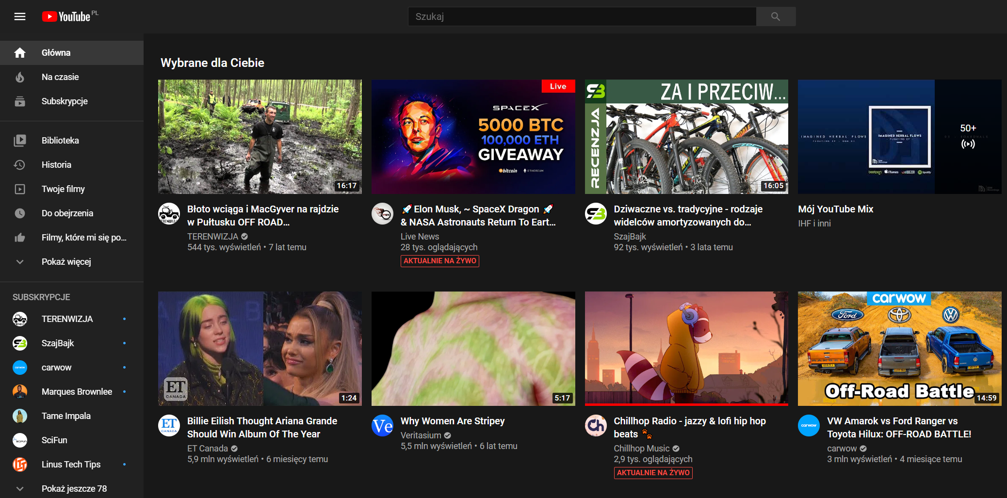Open carwow channel avatar in sidebar
This screenshot has width=1007, height=498.
pos(20,368)
